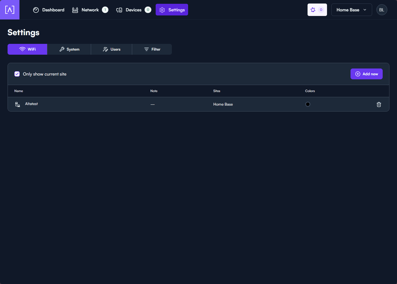Image resolution: width=397 pixels, height=284 pixels.
Task: Click the Alta Labs logo icon
Action: [x=10, y=10]
